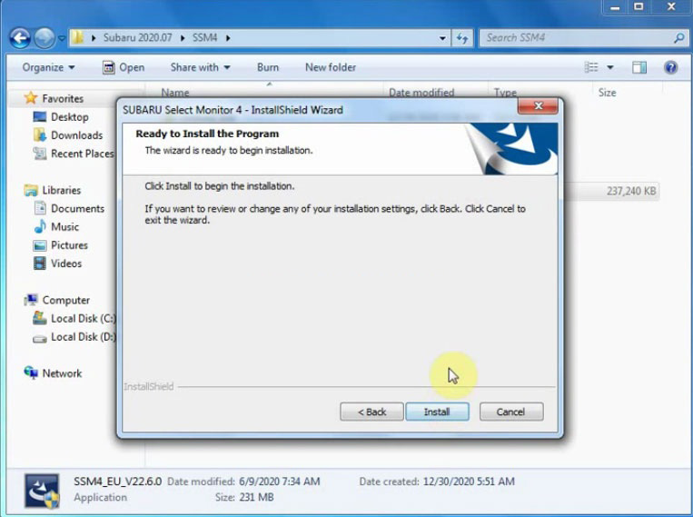
Task: Click the Network icon in sidebar
Action: pyautogui.click(x=31, y=373)
